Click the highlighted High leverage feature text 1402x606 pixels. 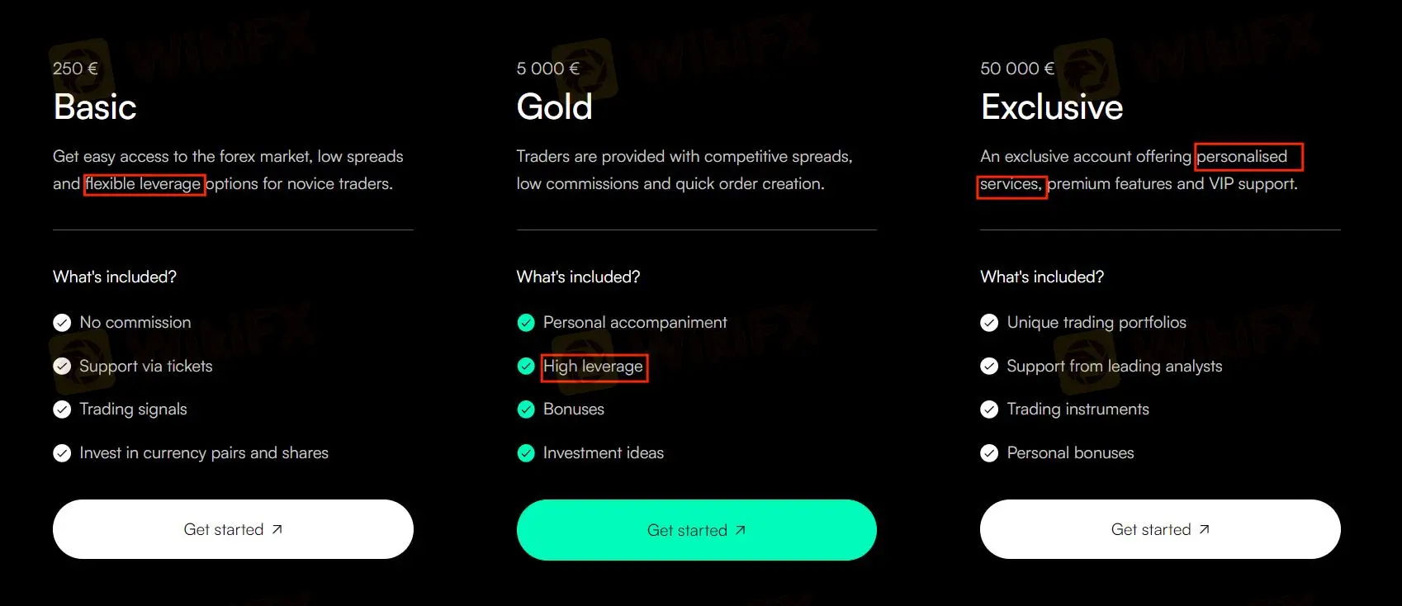593,367
